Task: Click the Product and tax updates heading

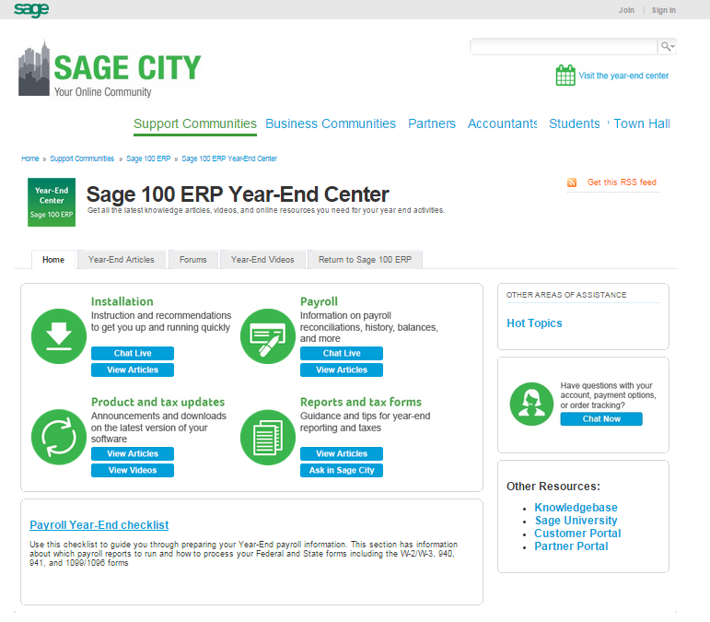Action: [x=157, y=403]
